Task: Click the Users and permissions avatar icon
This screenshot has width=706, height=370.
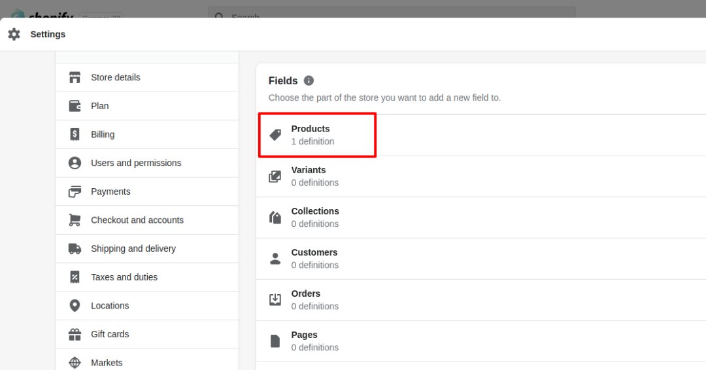Action: tap(75, 163)
